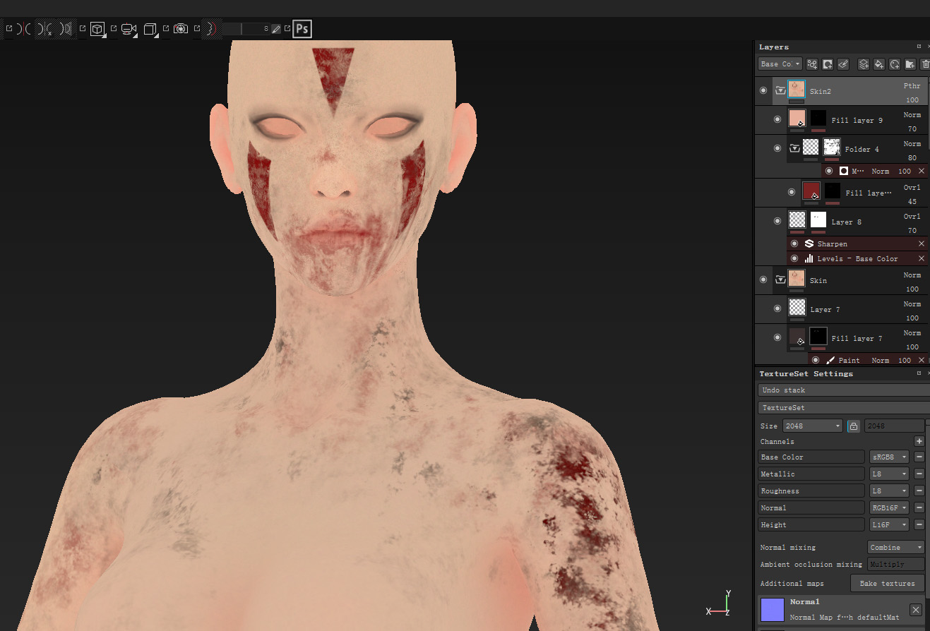Click the trash icon to delete layer
930x631 pixels.
coord(925,64)
